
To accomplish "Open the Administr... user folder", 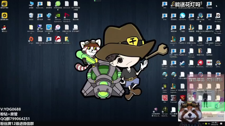I will (x=67, y=40).
